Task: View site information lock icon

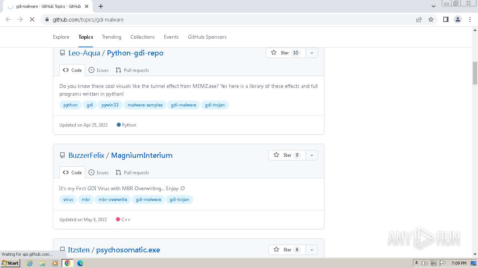Action: tap(47, 19)
